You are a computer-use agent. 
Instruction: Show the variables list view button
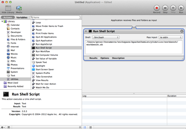tap(91, 127)
